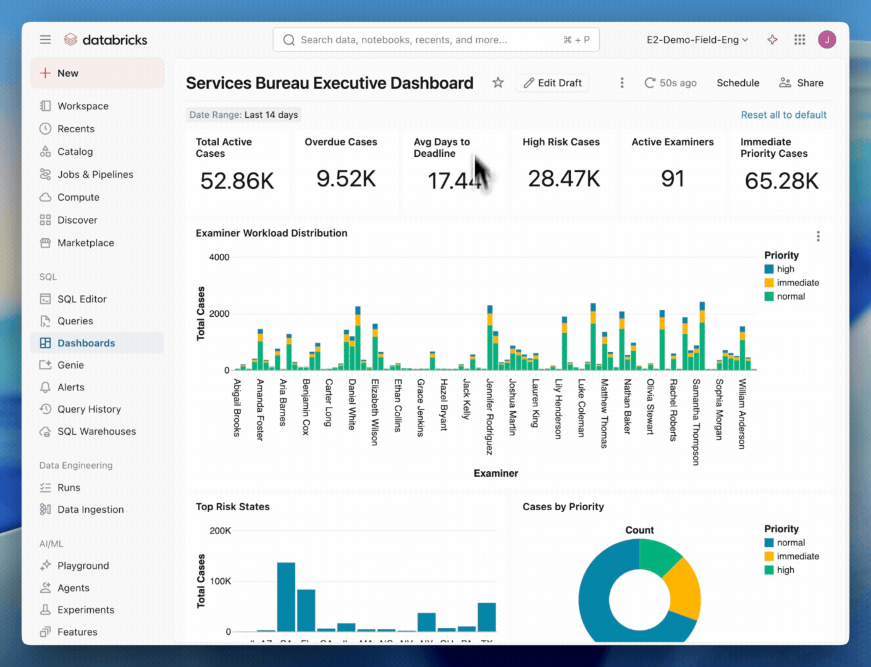Open the E2-Demo-Field-Eng workspace dropdown
The height and width of the screenshot is (667, 871).
pos(697,39)
